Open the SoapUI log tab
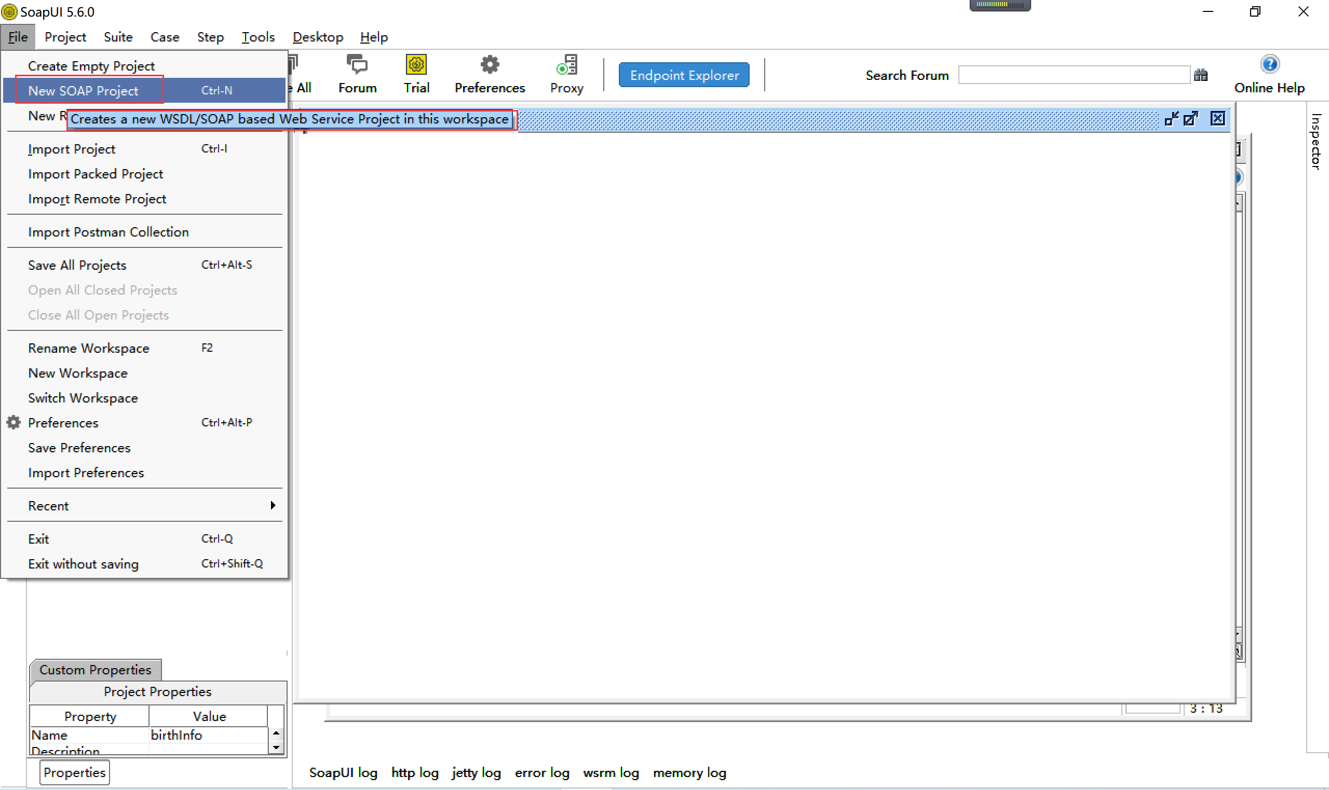The height and width of the screenshot is (790, 1329). click(344, 772)
